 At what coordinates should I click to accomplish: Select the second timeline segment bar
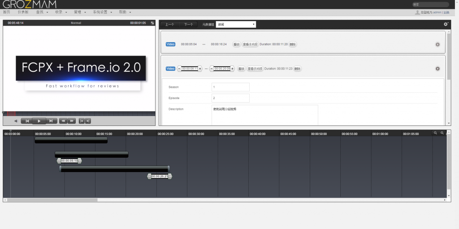[91, 154]
